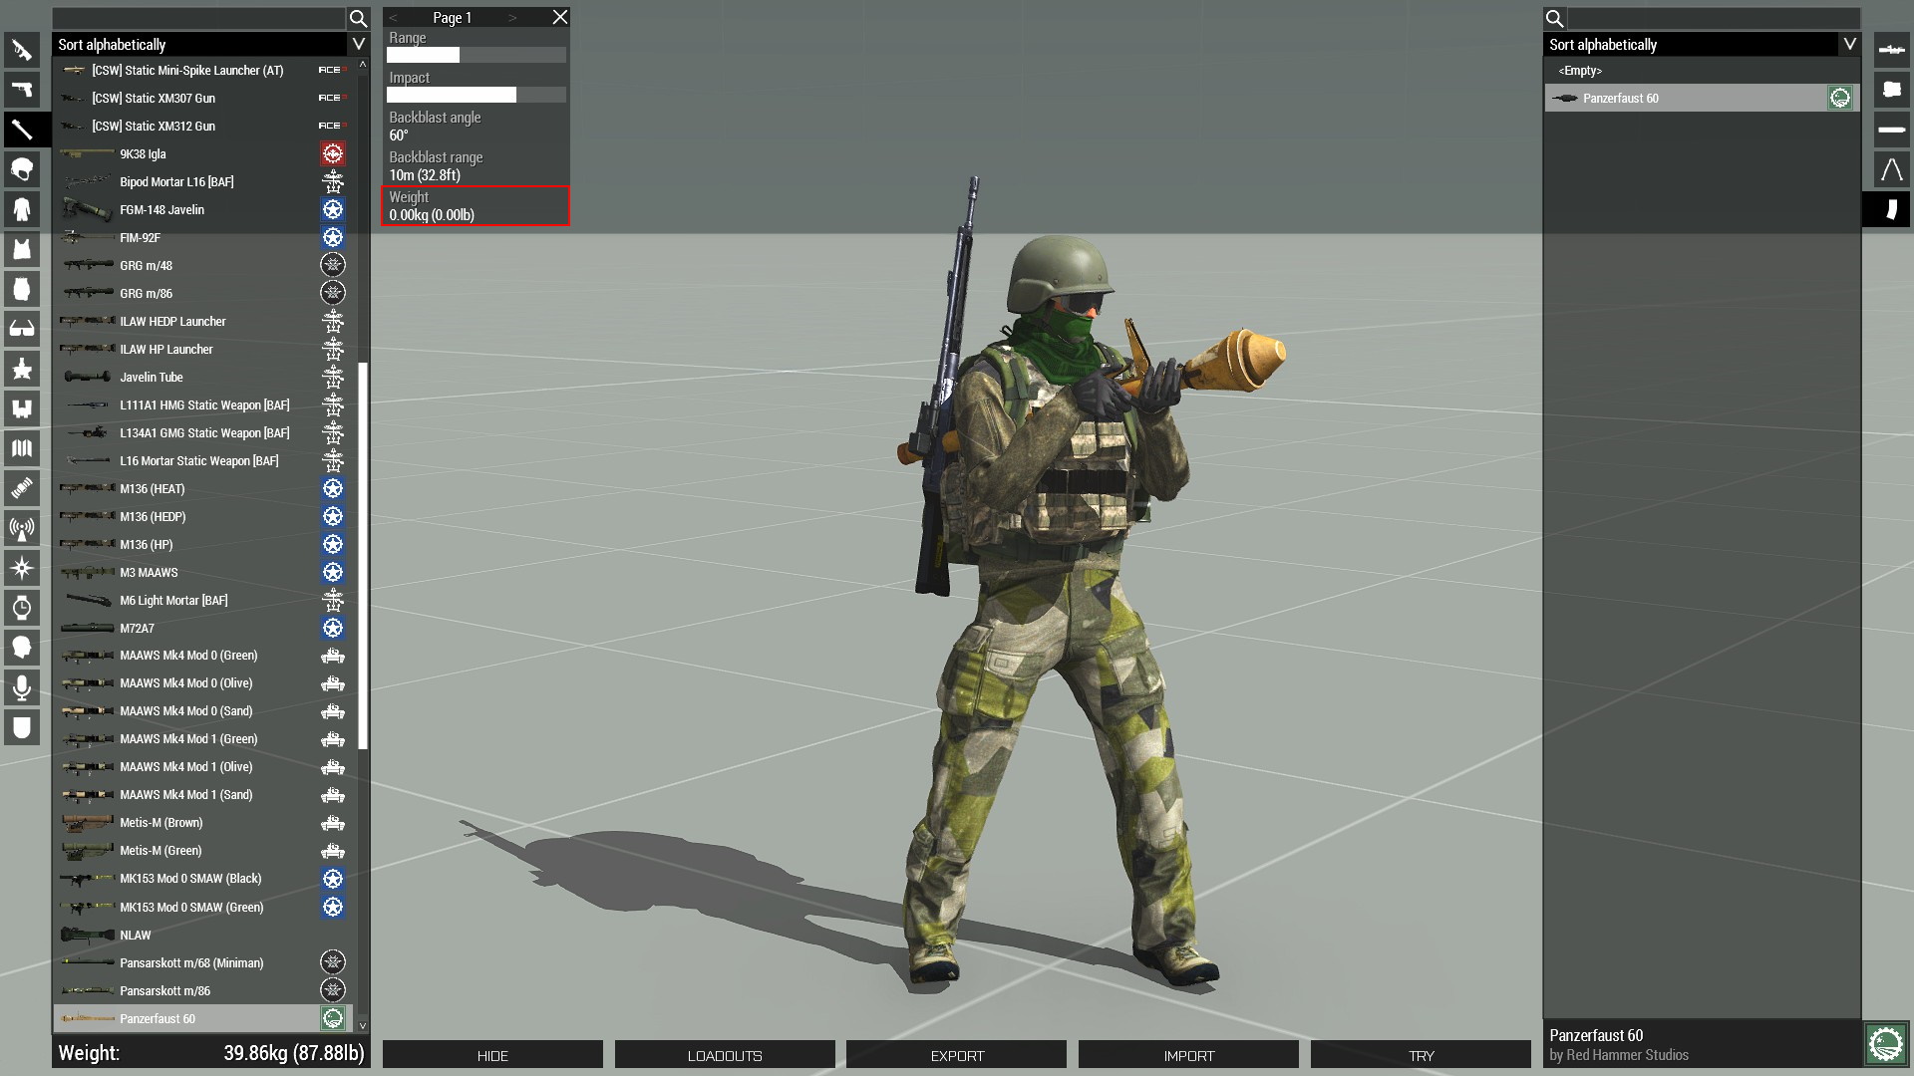This screenshot has width=1914, height=1076.
Task: Expand right Sort alphabetically dropdown
Action: tap(1849, 44)
